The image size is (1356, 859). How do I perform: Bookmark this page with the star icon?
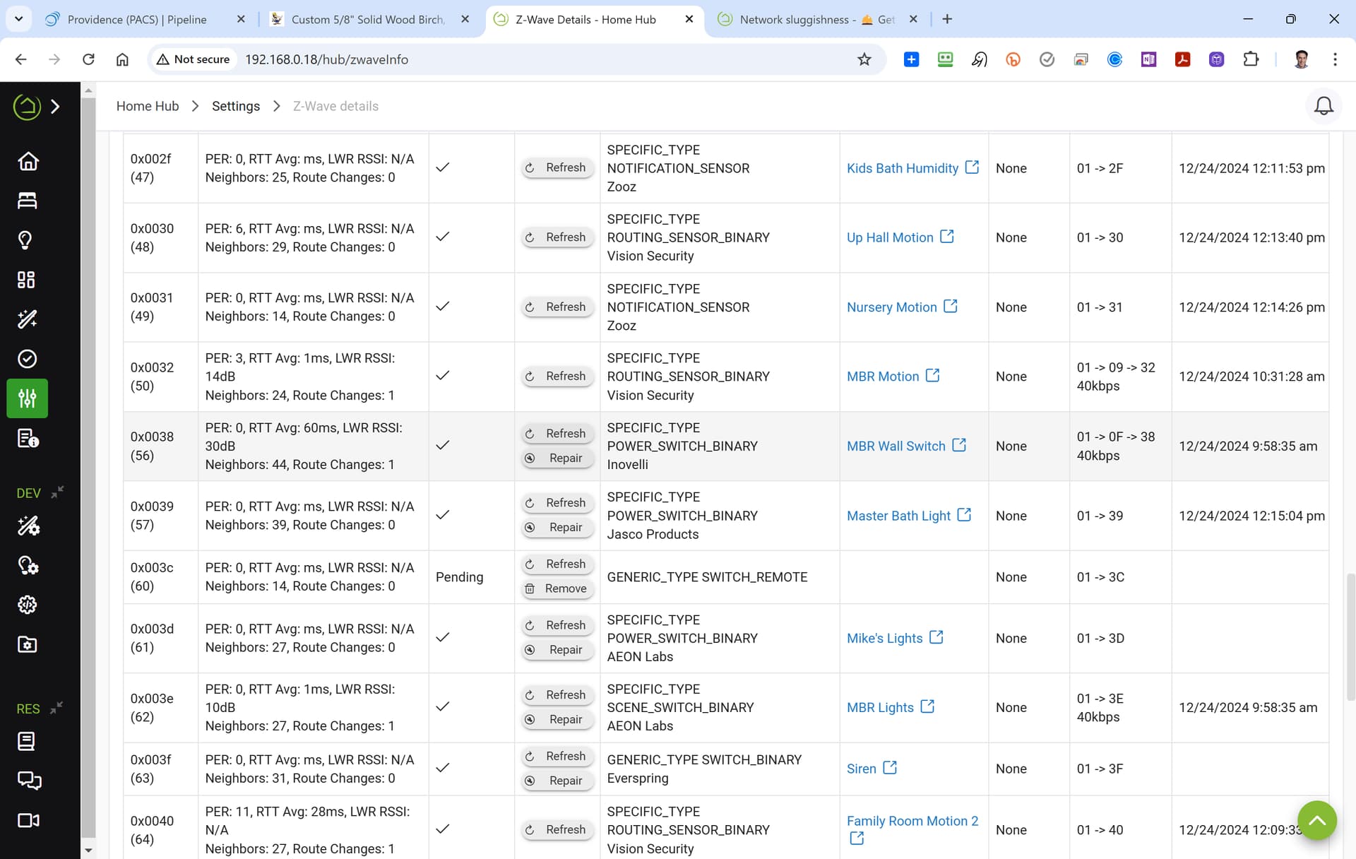coord(864,59)
